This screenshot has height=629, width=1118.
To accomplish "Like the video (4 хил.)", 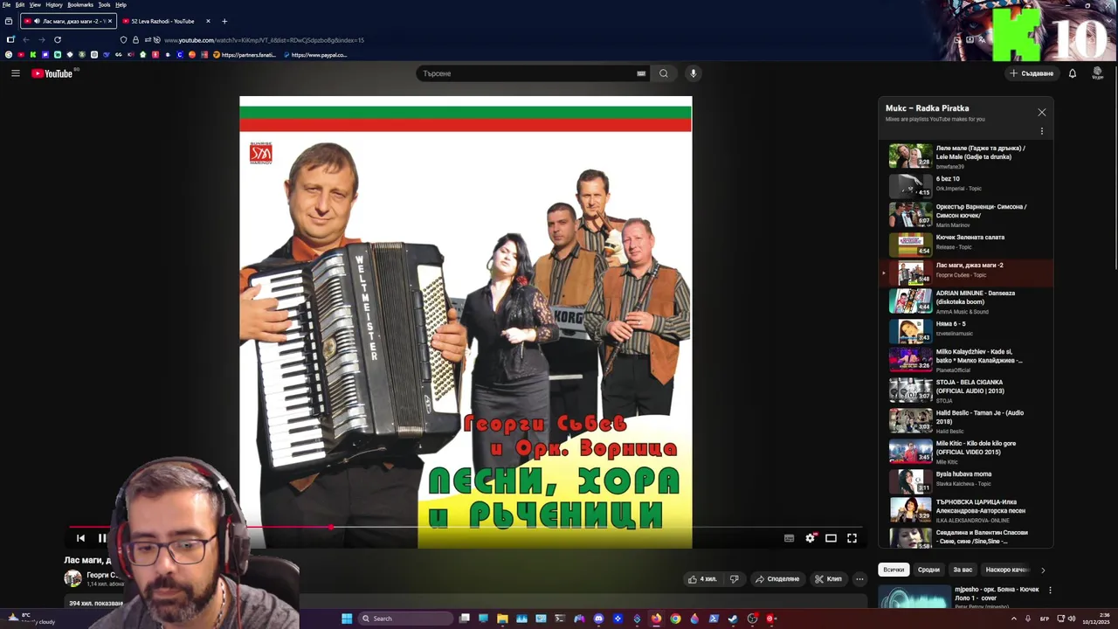I will 702,578.
